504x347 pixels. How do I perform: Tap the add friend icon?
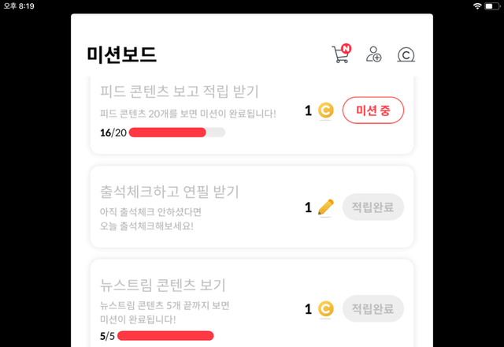click(373, 54)
